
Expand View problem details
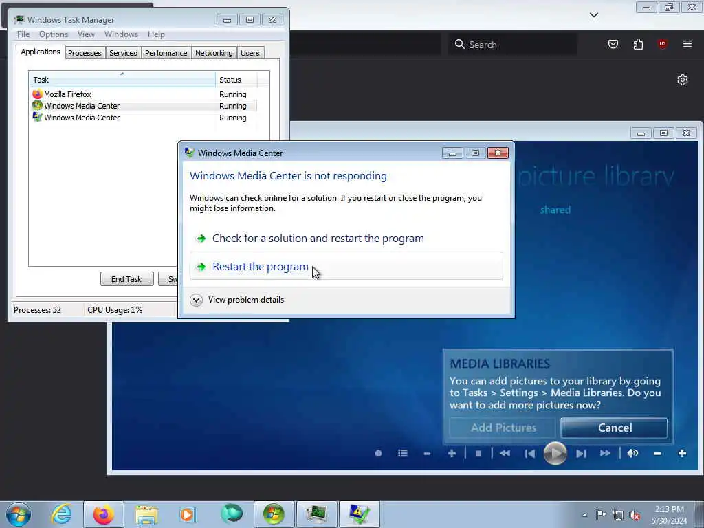pyautogui.click(x=237, y=300)
